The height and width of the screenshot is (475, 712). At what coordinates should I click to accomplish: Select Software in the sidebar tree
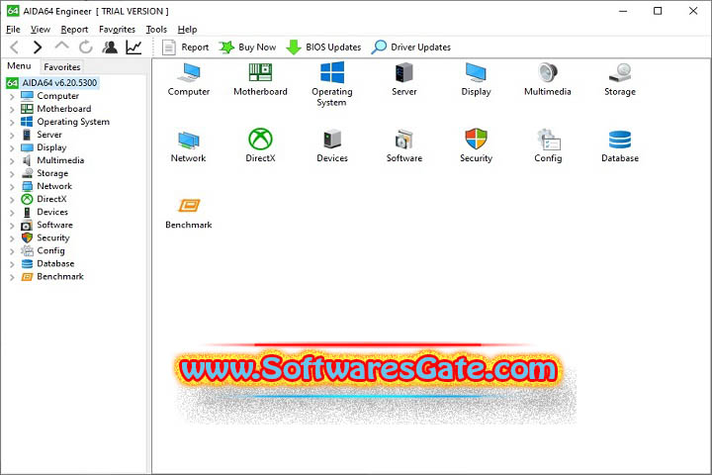click(54, 225)
